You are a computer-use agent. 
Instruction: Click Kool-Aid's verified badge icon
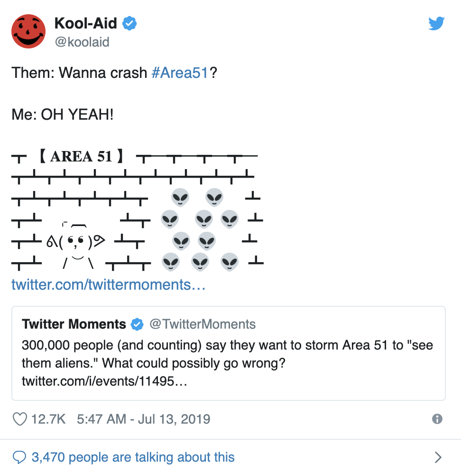pyautogui.click(x=129, y=23)
